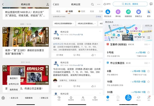This screenshot has width=154, height=106.
Task: Expand the chevron on the 19:50 post
Action: click(100, 62)
